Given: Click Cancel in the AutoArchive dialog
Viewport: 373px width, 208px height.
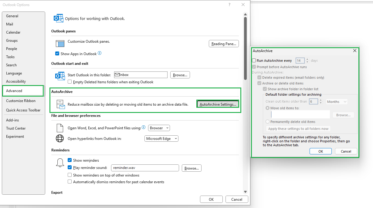Looking at the screenshot, I should tap(346, 151).
